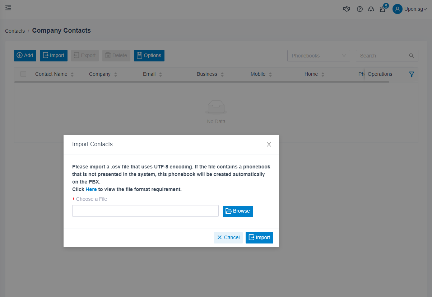Screen dimensions: 432x297
Task: Click Browse to choose a file
Action: (x=238, y=211)
